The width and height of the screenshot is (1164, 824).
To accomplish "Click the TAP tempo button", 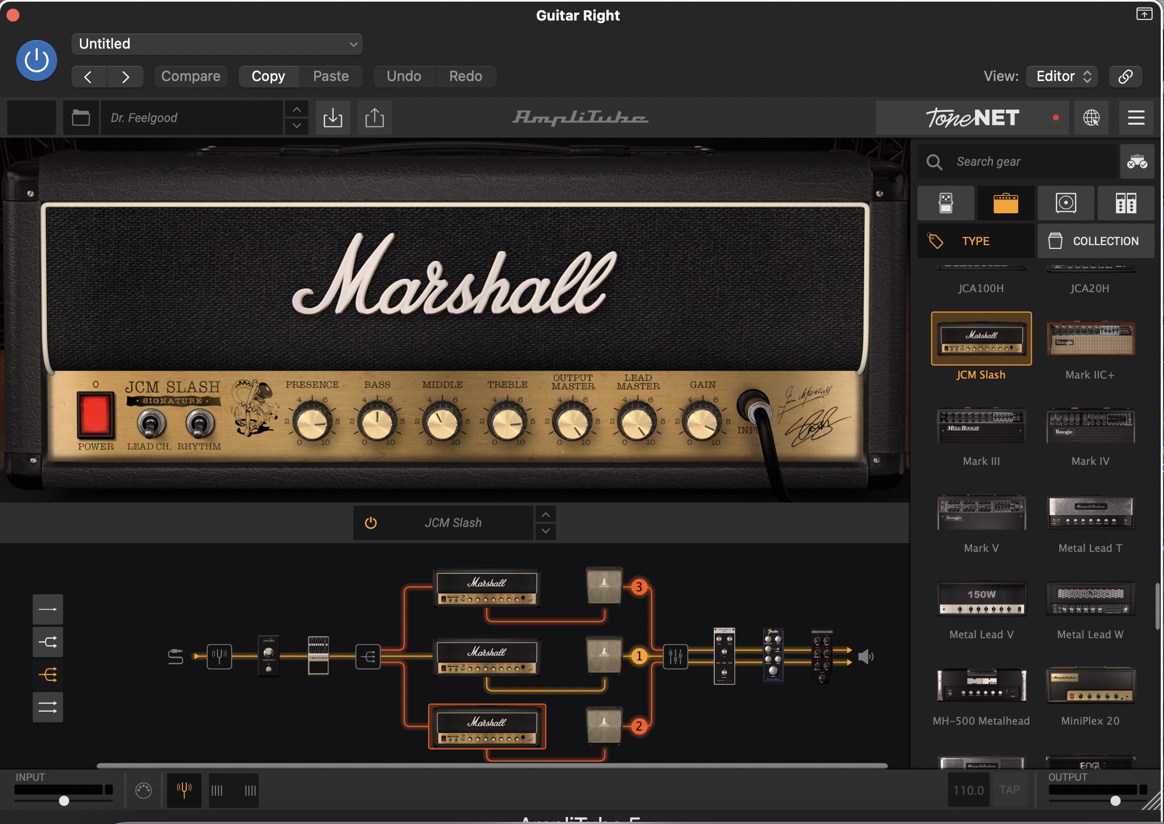I will point(1009,791).
